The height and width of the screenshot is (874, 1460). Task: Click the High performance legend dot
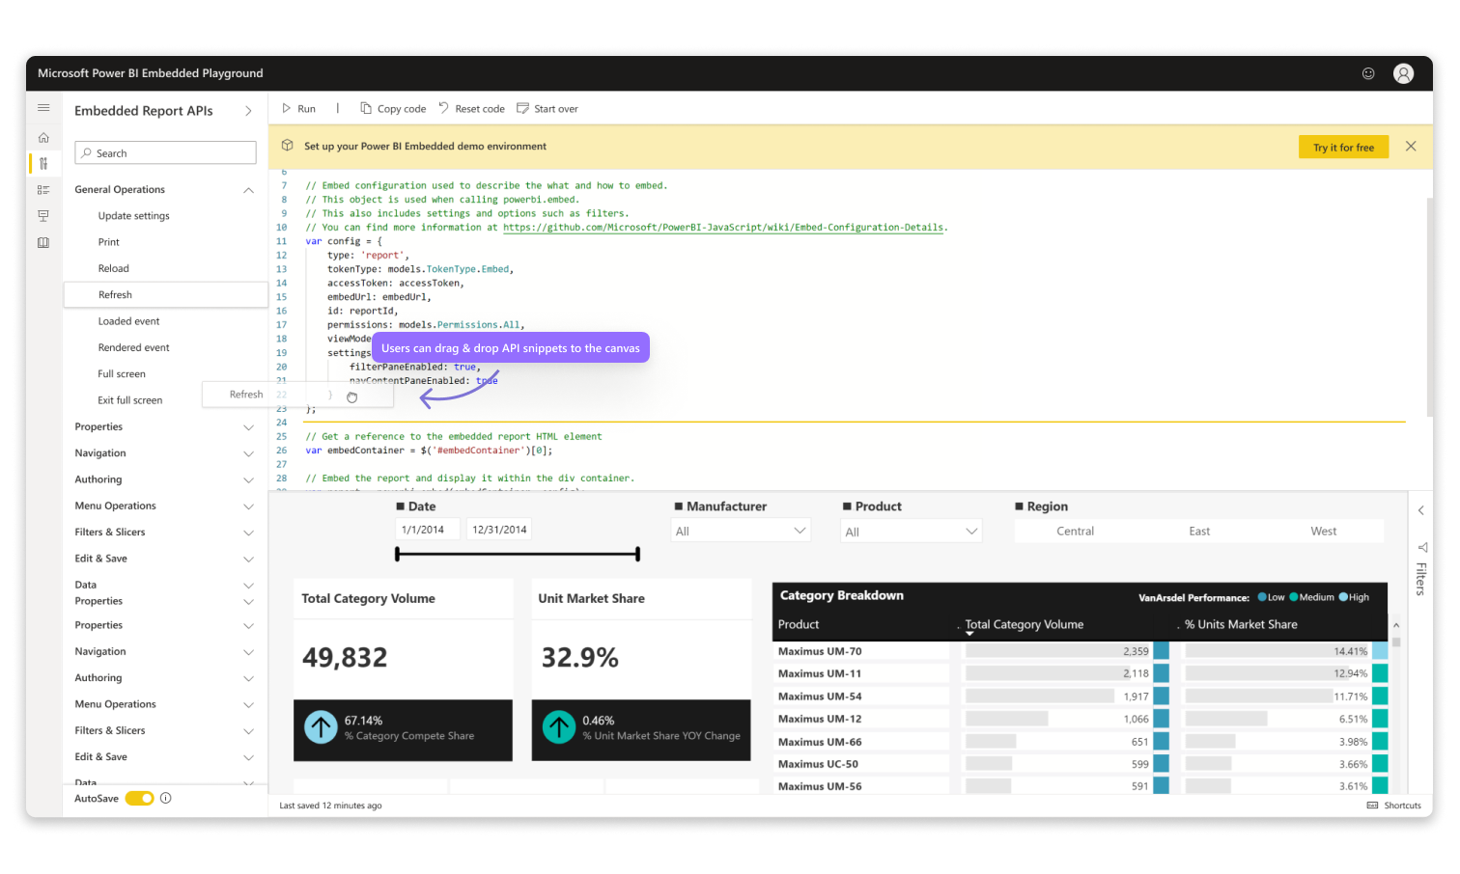(x=1343, y=597)
